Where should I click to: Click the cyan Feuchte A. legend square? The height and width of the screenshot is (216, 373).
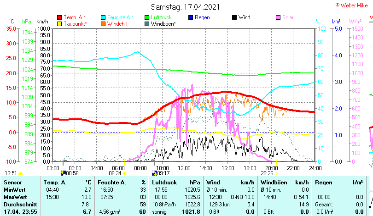coord(103,17)
